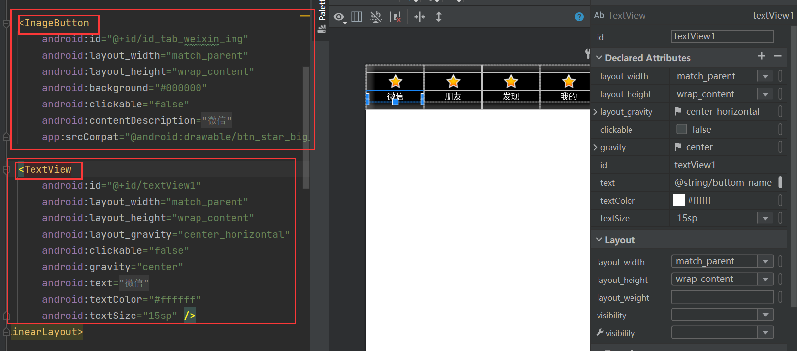
Task: Click android:textColor="#ffffff" code line
Action: click(121, 300)
